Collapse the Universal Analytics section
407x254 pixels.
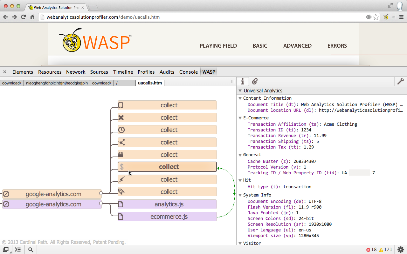240,91
